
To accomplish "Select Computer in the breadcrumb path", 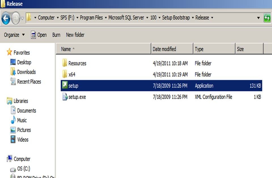I will tap(46, 18).
